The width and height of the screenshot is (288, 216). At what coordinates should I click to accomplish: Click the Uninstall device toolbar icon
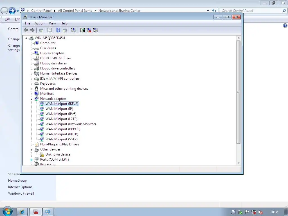(89, 30)
